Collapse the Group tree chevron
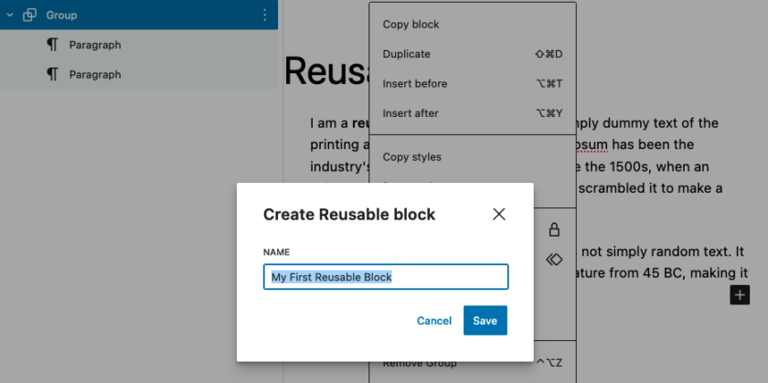The image size is (768, 383). coord(10,16)
